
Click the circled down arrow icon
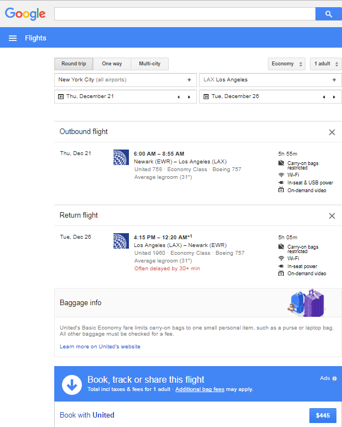72,385
